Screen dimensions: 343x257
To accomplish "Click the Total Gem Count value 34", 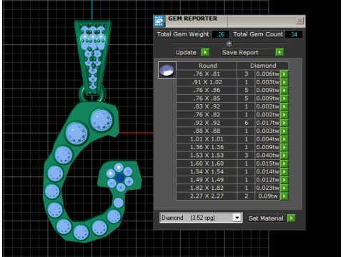I will click(x=294, y=34).
